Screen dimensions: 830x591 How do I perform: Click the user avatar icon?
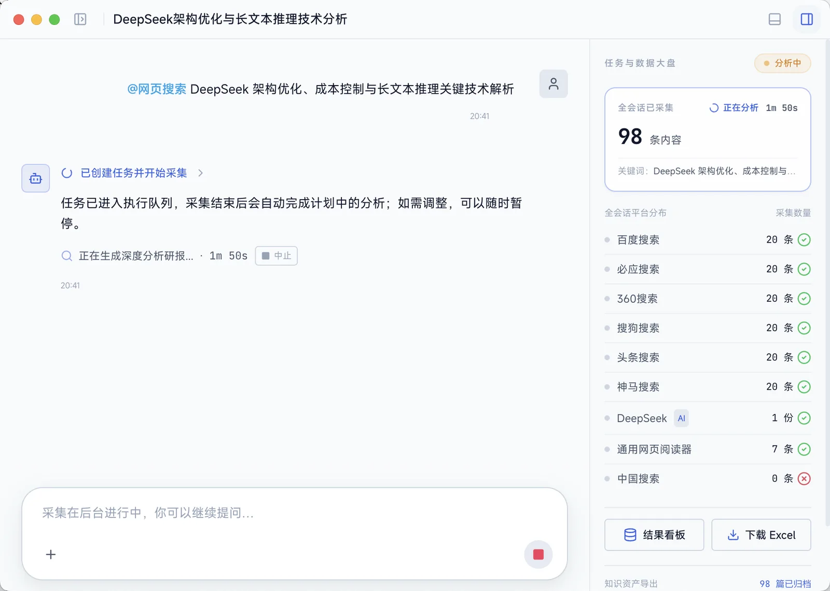coord(554,84)
